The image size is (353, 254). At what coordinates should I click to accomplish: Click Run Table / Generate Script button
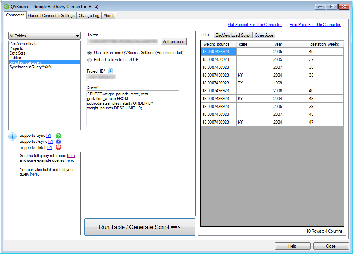click(x=139, y=227)
